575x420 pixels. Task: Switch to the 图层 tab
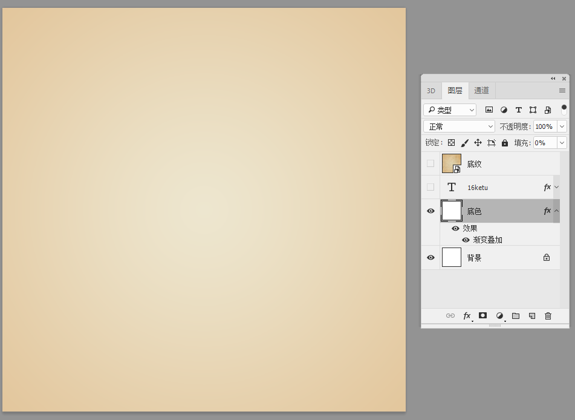pos(455,91)
